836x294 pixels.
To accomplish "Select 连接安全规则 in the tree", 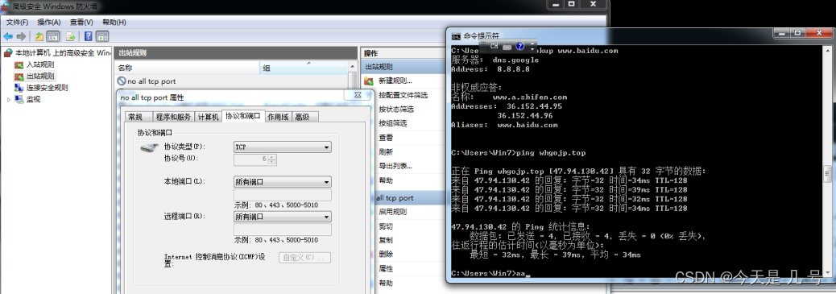I will click(x=47, y=88).
